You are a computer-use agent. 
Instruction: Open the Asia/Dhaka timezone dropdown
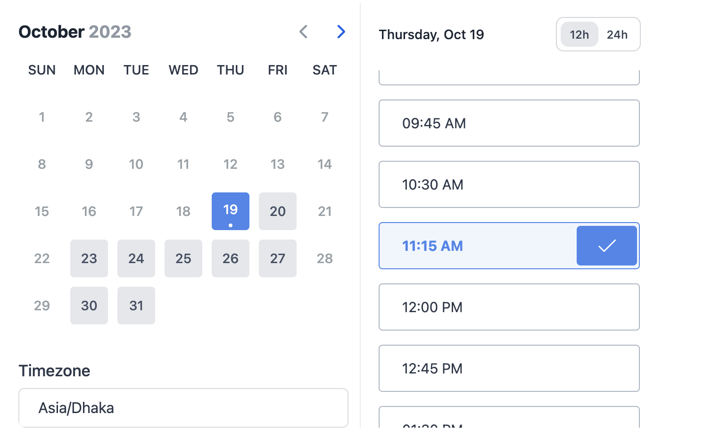(183, 408)
